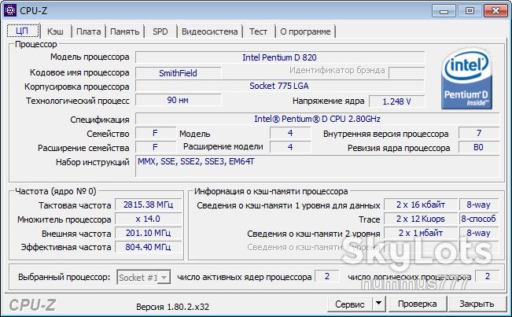
Task: Click the Сервис button
Action: point(350,304)
